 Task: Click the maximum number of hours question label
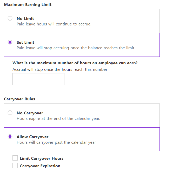click(x=75, y=63)
